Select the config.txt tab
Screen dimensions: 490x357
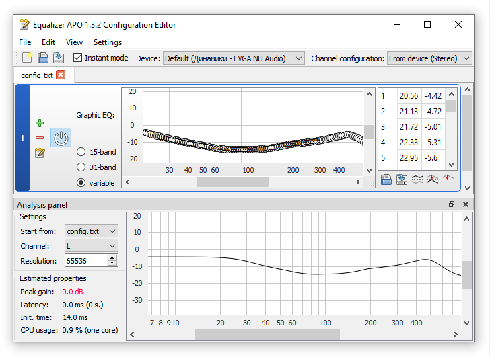coord(44,75)
